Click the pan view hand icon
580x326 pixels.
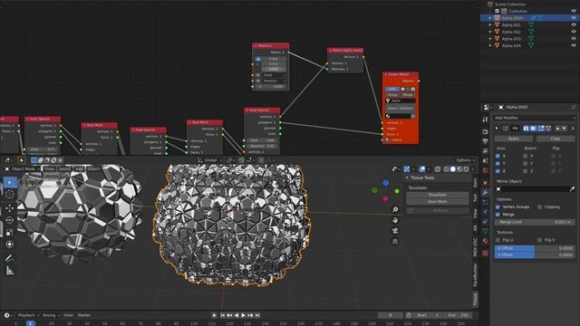395,220
